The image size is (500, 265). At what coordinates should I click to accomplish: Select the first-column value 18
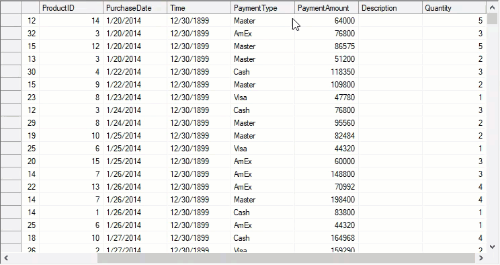pyautogui.click(x=30, y=238)
